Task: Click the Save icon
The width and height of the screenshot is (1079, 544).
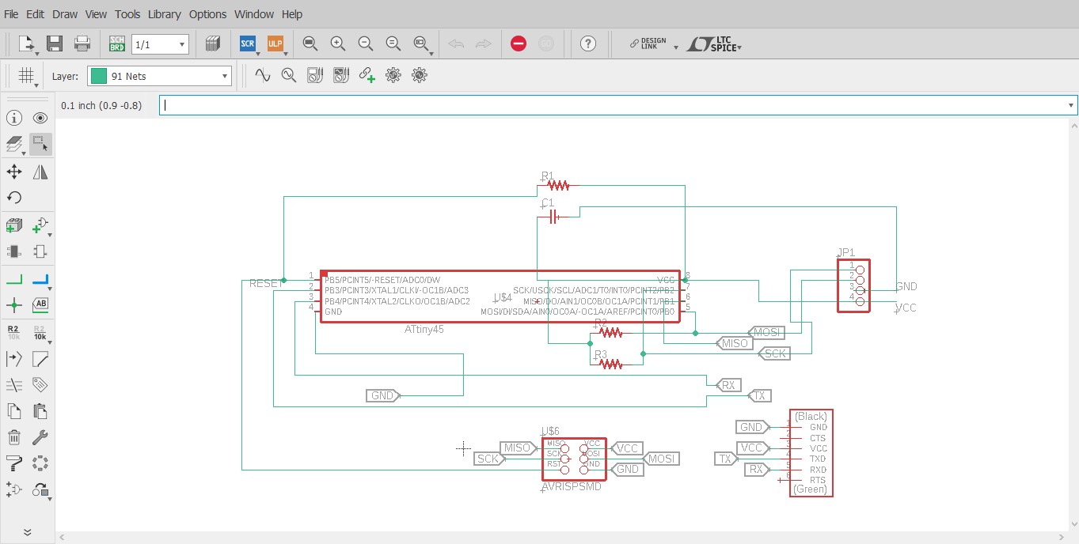Action: coord(55,43)
